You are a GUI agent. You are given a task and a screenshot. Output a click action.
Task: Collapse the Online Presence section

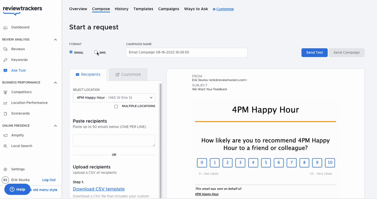(55, 126)
